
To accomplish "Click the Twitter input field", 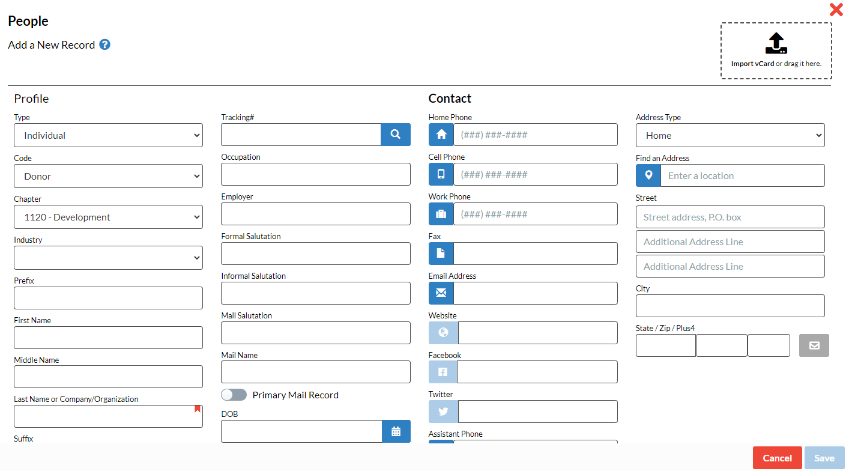I will pos(538,412).
